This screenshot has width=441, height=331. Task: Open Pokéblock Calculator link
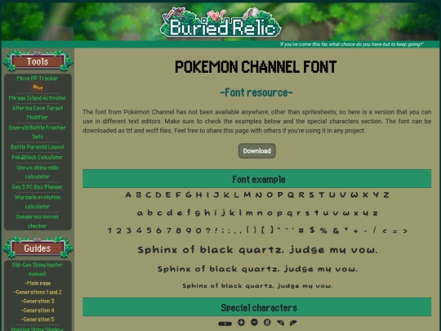(38, 158)
